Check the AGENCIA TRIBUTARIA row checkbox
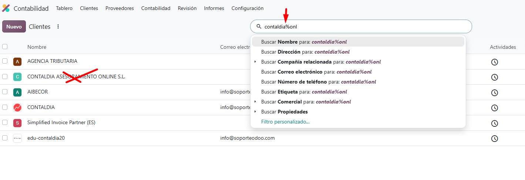This screenshot has width=525, height=180. [5, 61]
